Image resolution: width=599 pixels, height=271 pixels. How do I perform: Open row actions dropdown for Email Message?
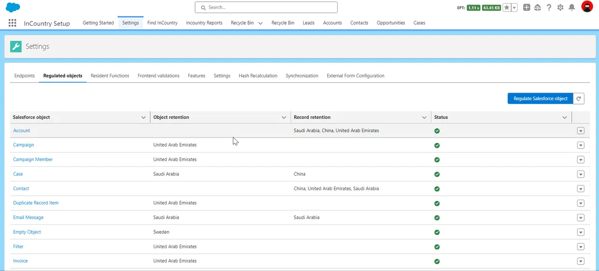581,218
